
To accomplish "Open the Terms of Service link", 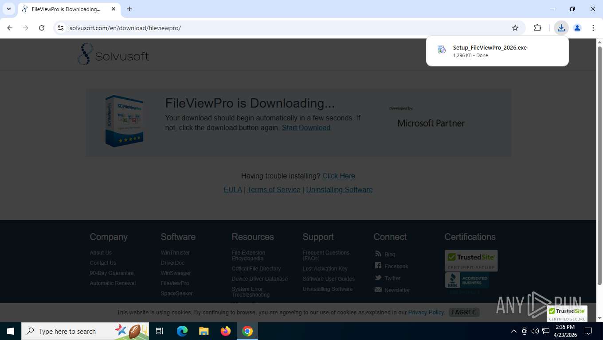I will point(274,189).
